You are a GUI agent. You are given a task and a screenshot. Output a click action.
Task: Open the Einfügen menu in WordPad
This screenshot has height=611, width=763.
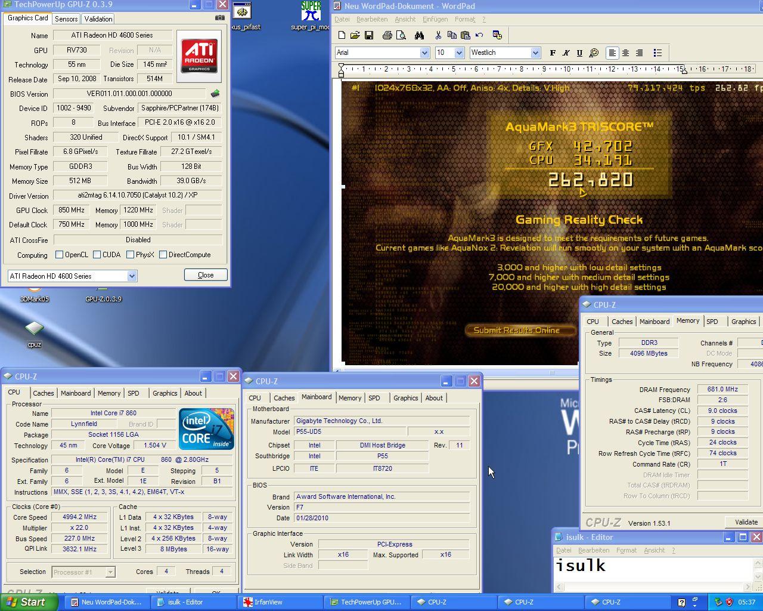pyautogui.click(x=435, y=19)
